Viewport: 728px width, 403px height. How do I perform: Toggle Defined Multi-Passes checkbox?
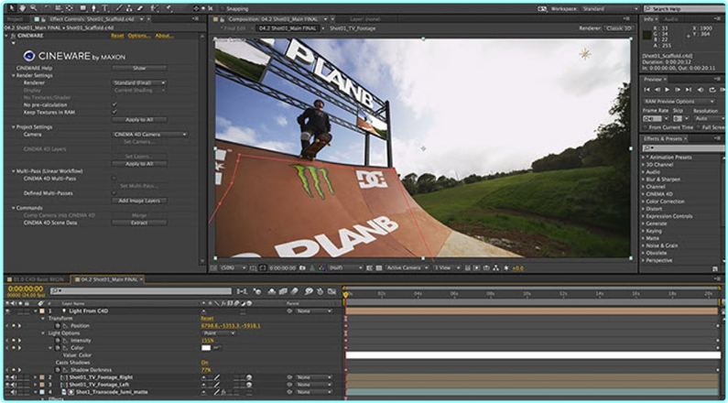pos(114,193)
